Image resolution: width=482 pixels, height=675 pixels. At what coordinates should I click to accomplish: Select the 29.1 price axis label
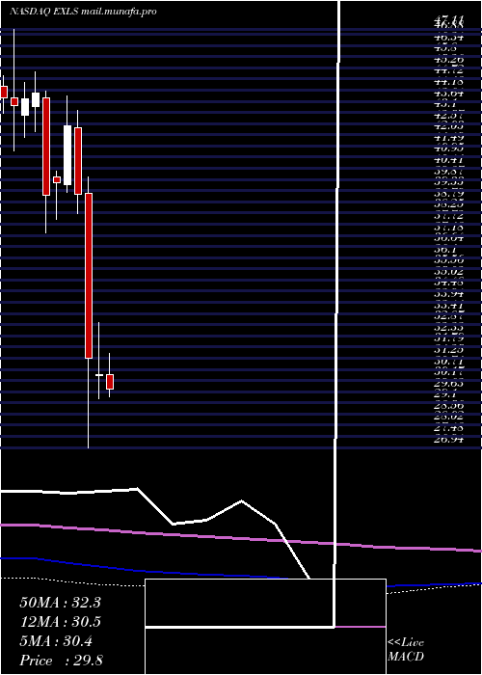(x=446, y=394)
